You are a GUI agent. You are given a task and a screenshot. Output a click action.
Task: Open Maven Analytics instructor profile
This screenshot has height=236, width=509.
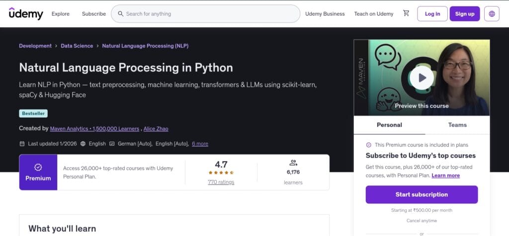click(x=94, y=129)
